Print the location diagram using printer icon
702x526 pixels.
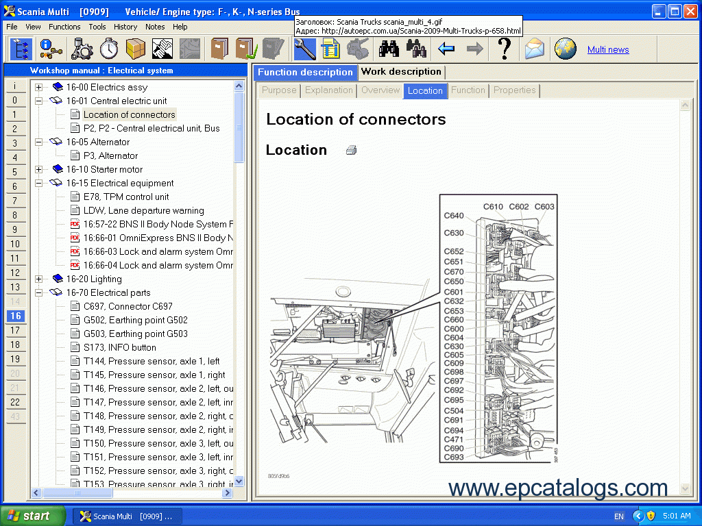pos(351,150)
